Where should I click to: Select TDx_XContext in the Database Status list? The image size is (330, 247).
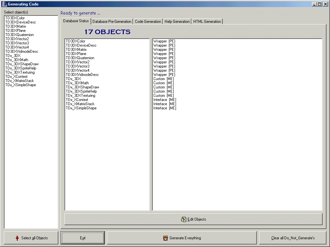click(77, 100)
